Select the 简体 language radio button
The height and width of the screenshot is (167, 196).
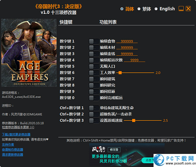(122, 9)
